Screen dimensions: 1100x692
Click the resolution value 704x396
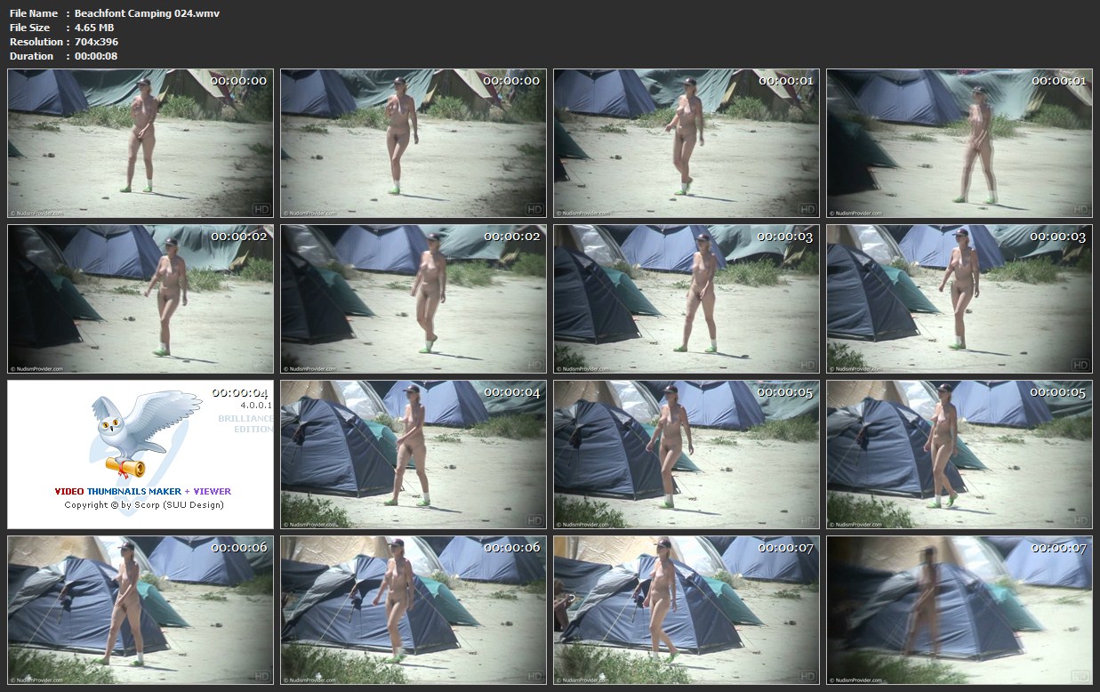tap(96, 42)
